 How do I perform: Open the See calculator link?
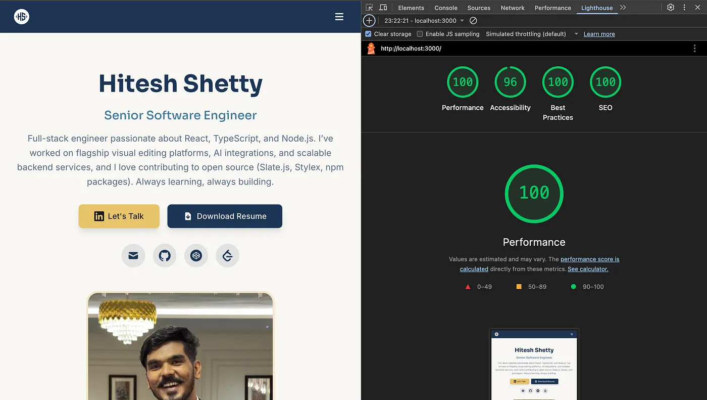588,269
